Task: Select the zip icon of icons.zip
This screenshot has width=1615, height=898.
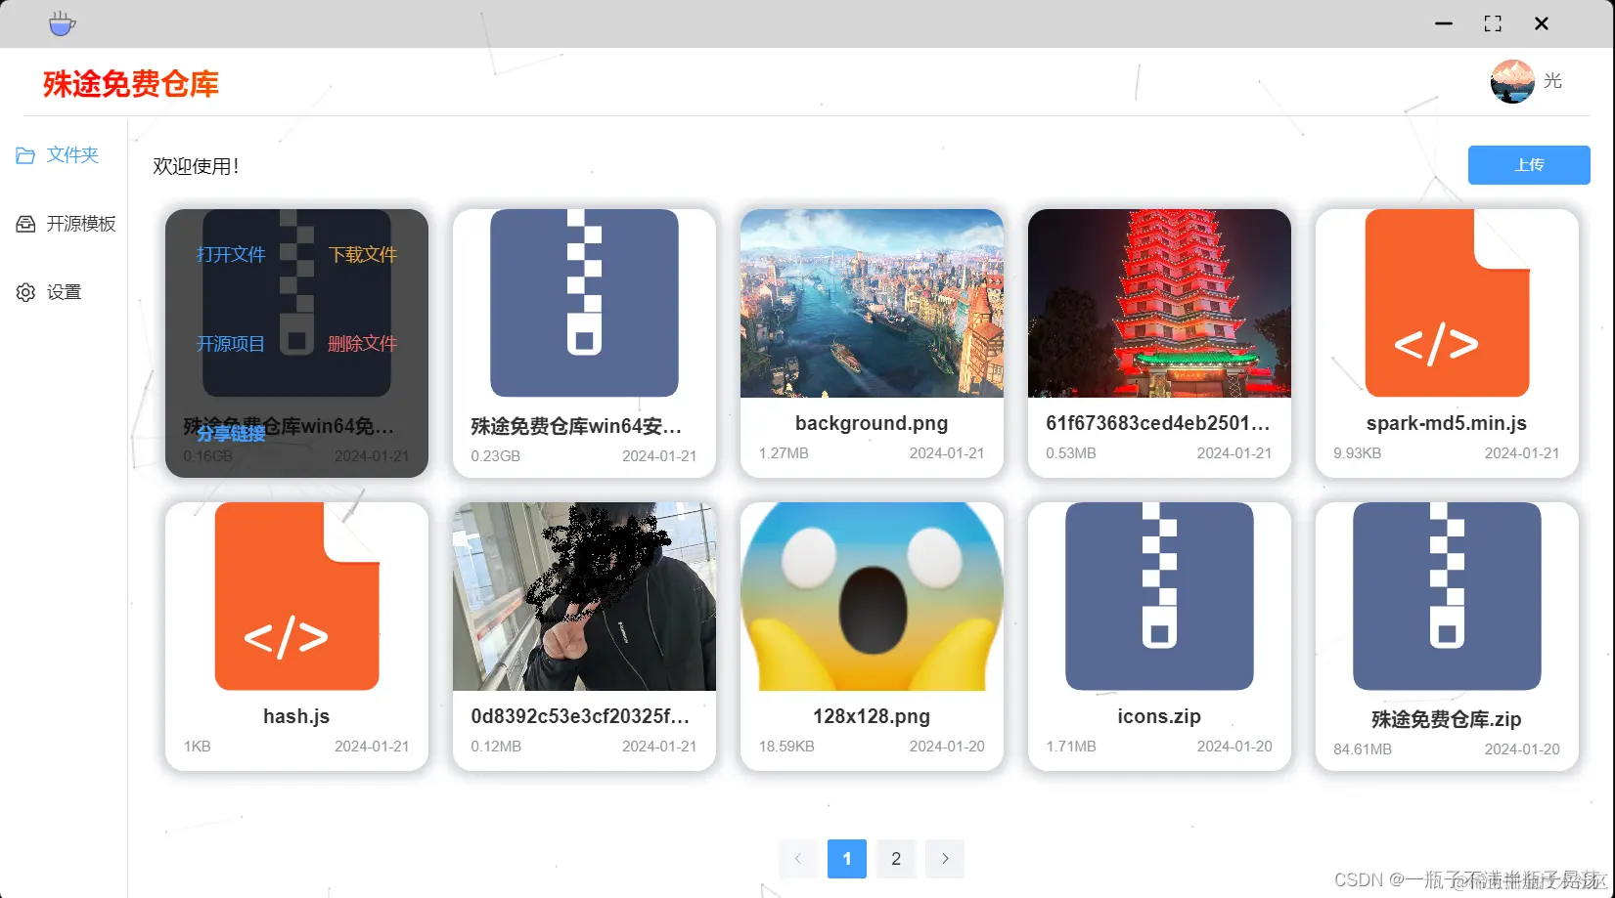Action: tap(1159, 596)
